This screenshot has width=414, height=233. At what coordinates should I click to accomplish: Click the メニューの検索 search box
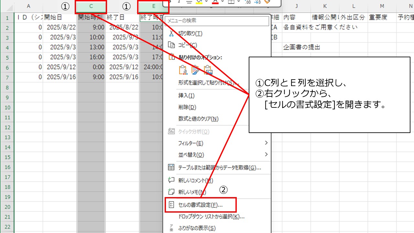click(x=217, y=21)
